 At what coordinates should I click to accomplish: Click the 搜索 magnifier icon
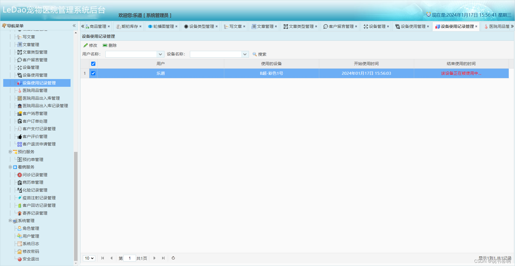pyautogui.click(x=255, y=54)
